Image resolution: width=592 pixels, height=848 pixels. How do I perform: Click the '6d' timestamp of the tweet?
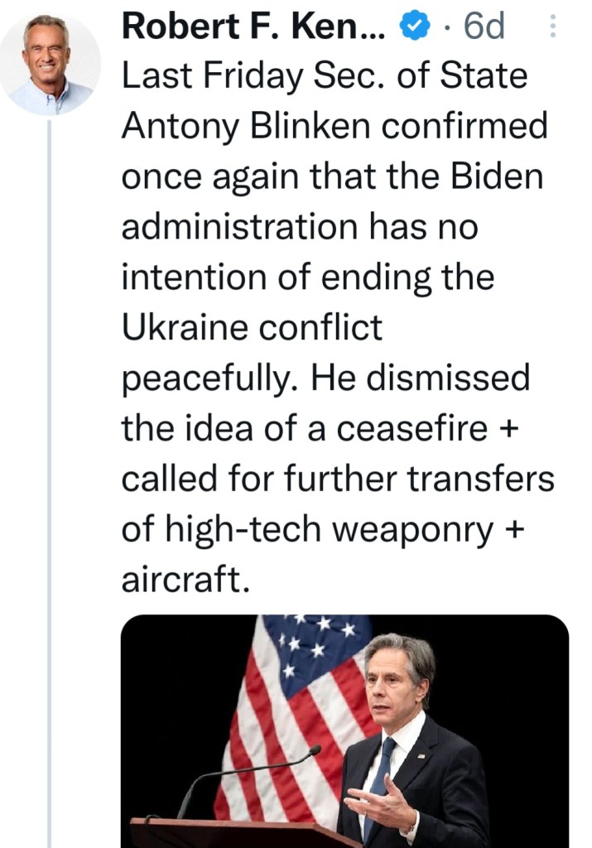coord(484,27)
